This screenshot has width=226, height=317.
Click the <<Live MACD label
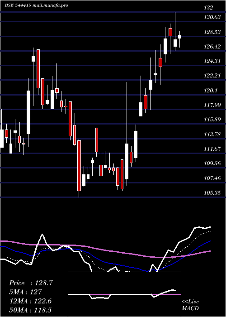pos(190,305)
